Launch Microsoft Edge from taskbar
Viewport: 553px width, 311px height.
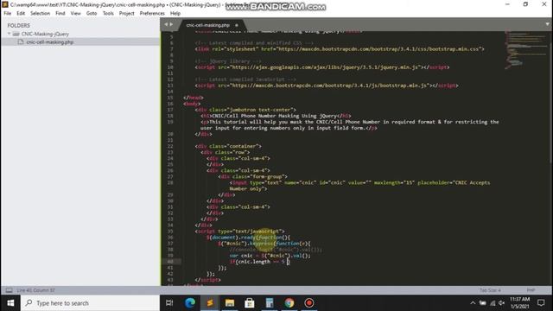click(190, 303)
